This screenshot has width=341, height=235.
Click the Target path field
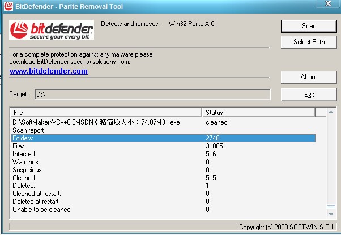point(152,95)
